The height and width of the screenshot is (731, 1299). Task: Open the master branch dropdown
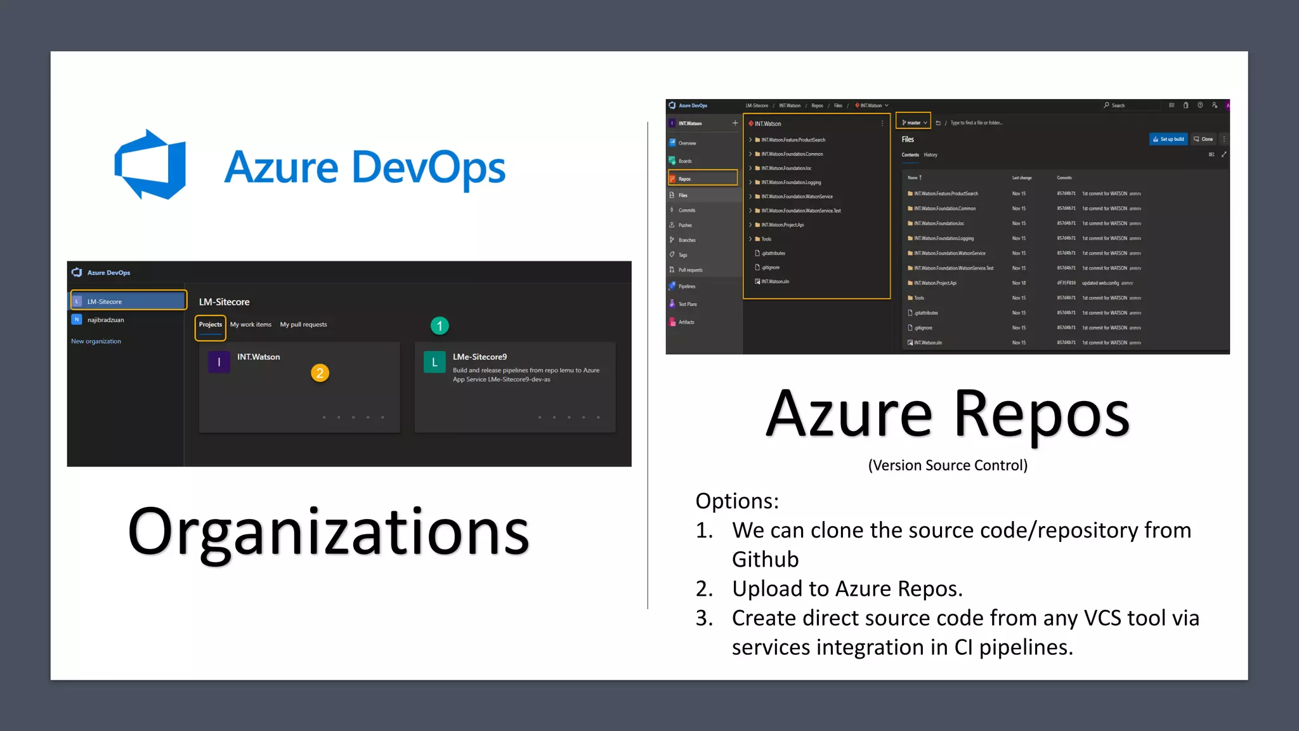tap(914, 122)
